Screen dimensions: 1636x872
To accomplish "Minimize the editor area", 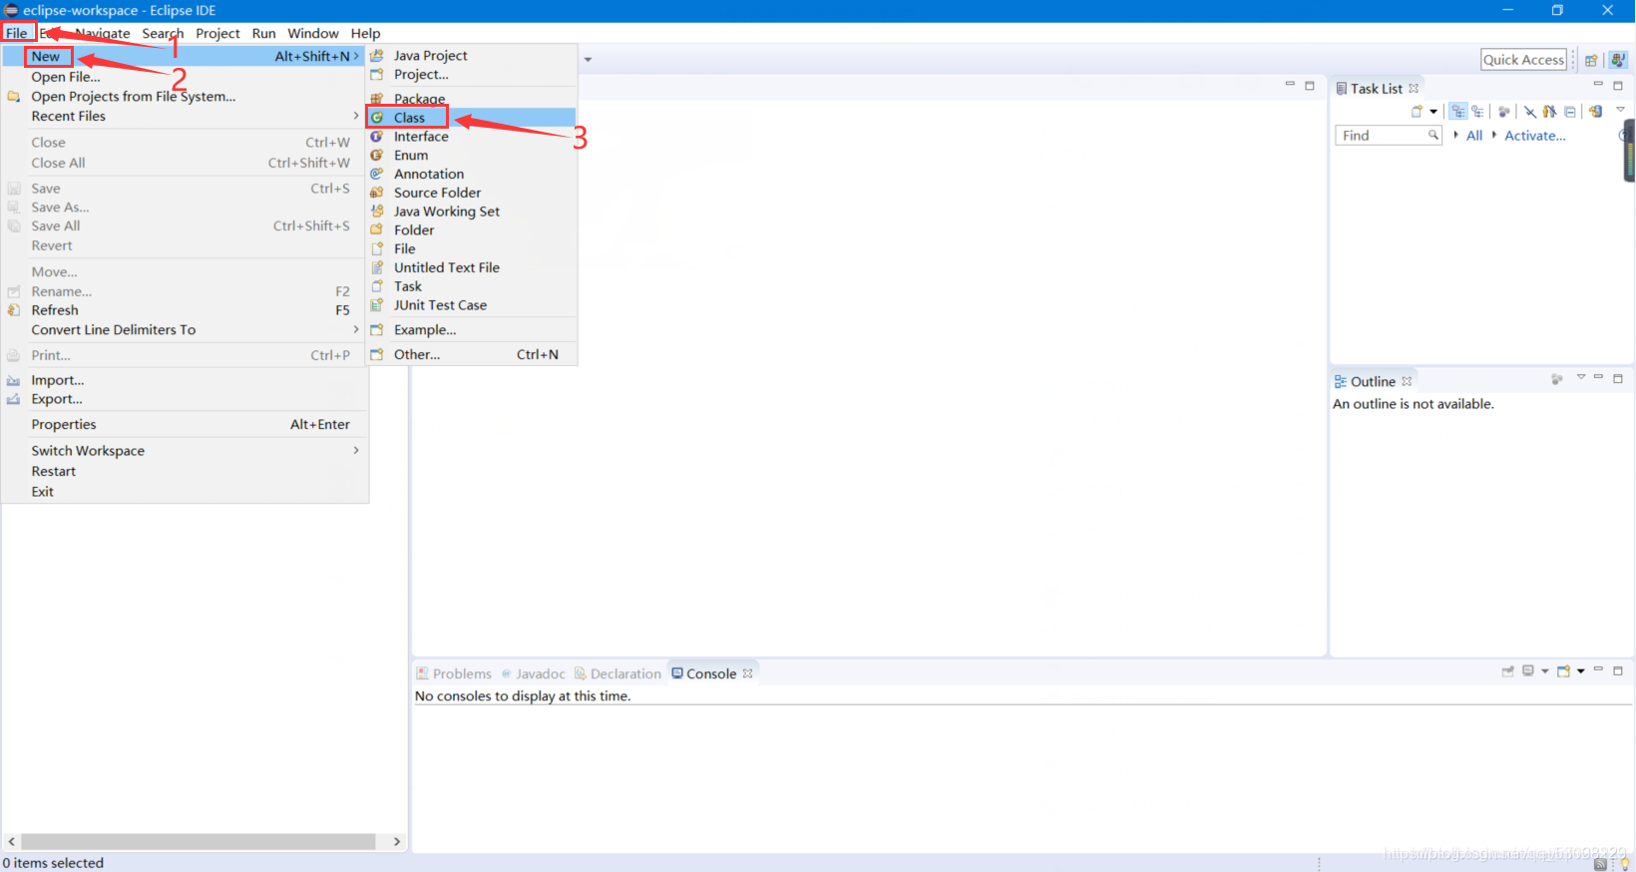I will tap(1290, 85).
